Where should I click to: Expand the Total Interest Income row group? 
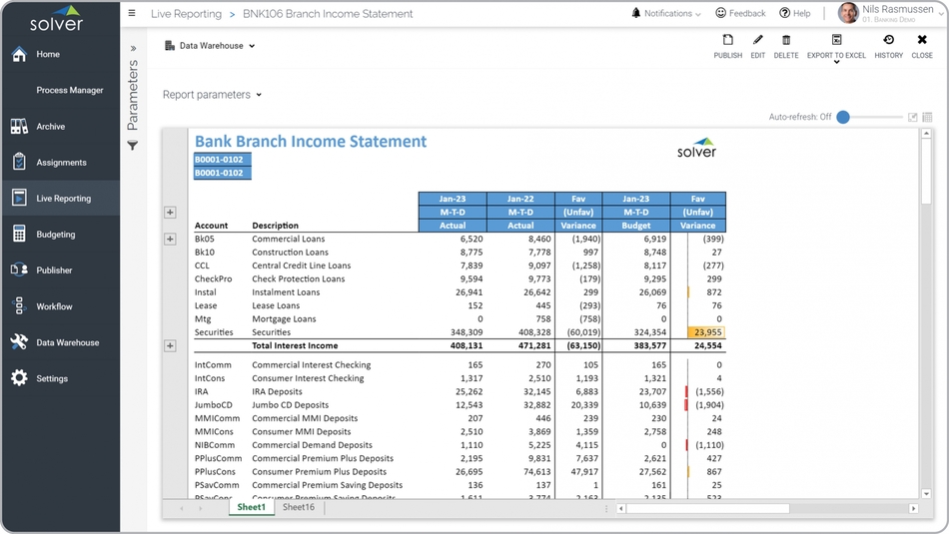(170, 345)
